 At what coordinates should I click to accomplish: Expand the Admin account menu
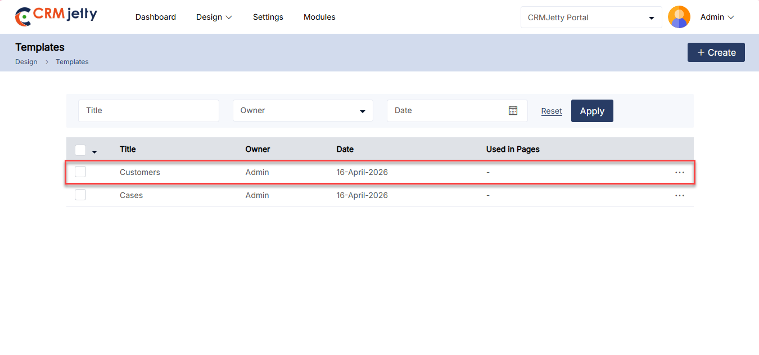coord(717,17)
